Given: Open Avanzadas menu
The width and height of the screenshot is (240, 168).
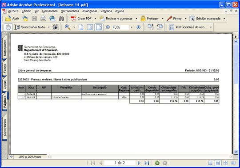Looking at the screenshot, I should pos(90,11).
